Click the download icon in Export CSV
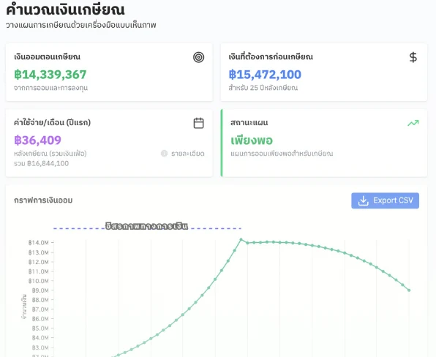The image size is (436, 357). coord(363,200)
